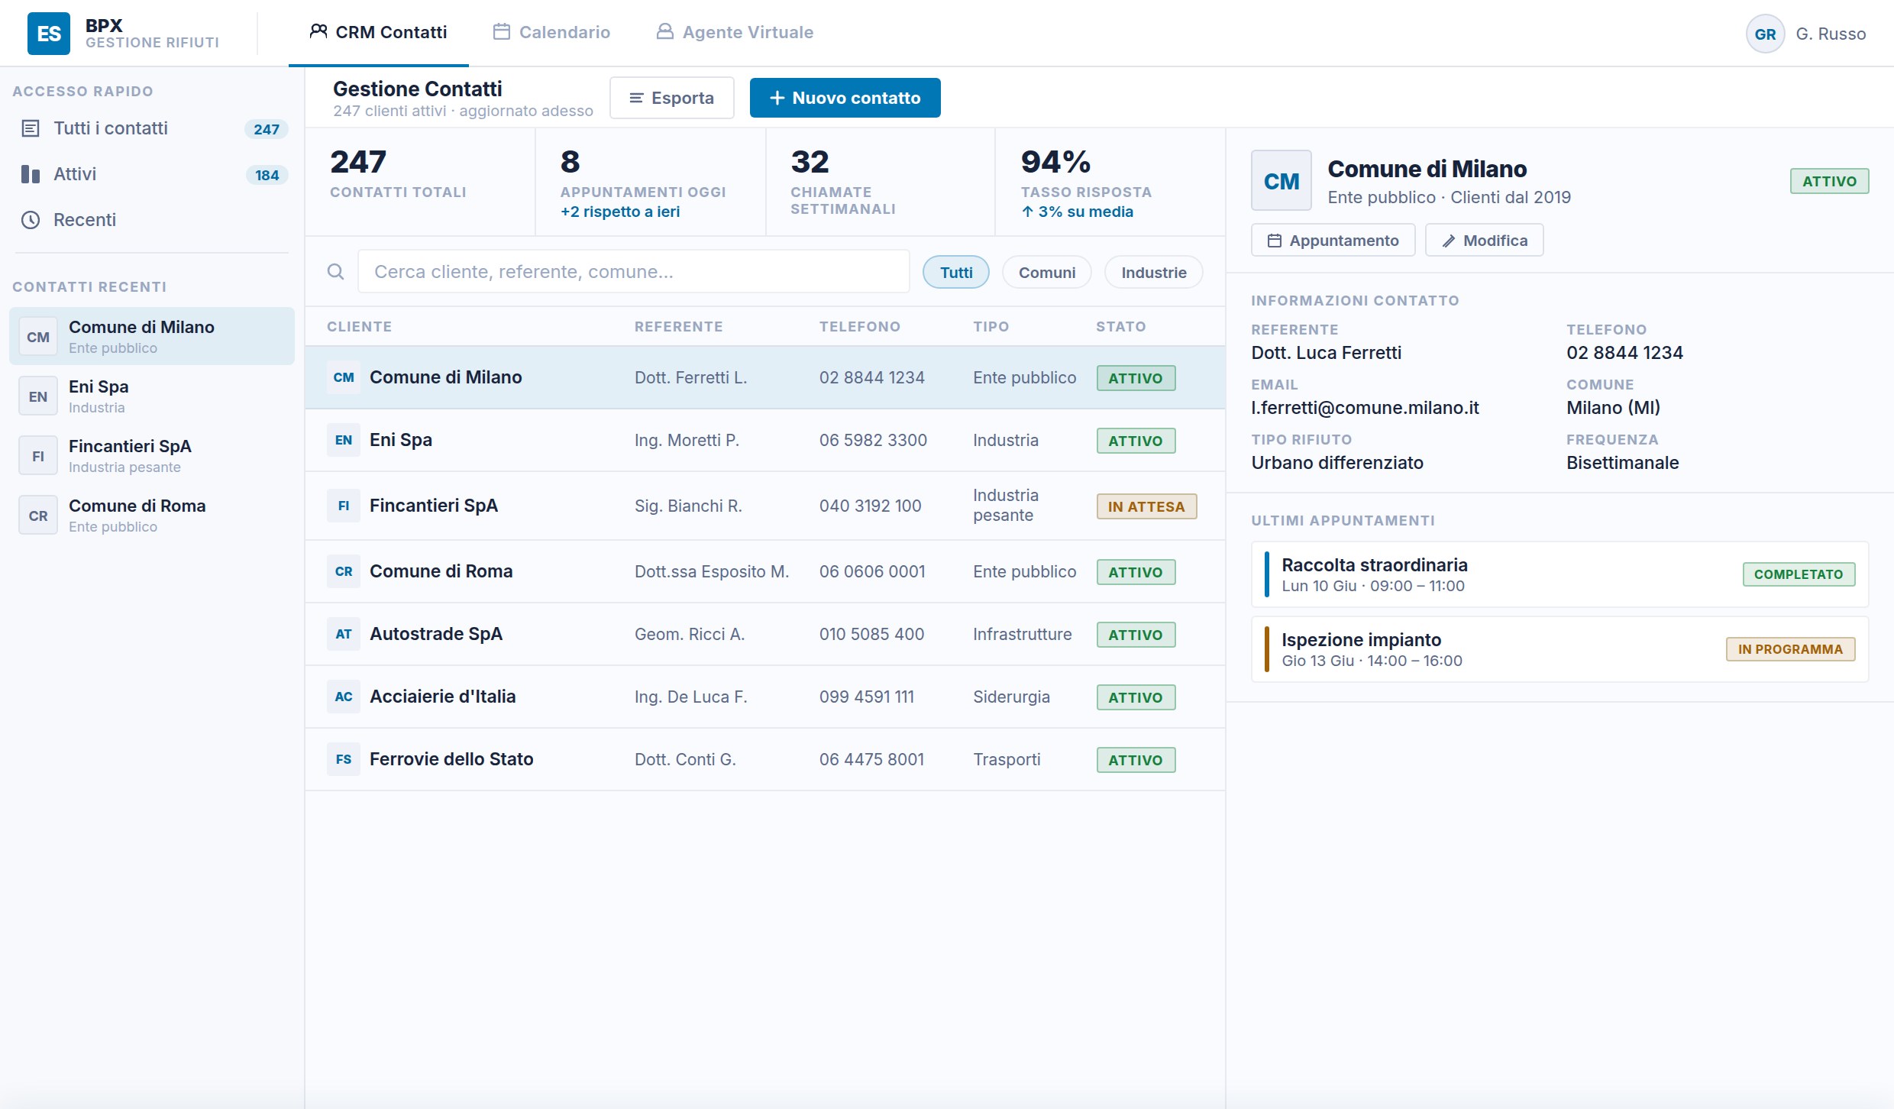Click FI avatar in Contatti Recenti sidebar
Viewport: 1894px width, 1109px height.
[x=38, y=456]
